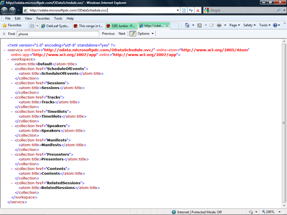Screen dimensions: 287x215
Task: Go forward with the browser Forward arrow
Action: (13, 10)
